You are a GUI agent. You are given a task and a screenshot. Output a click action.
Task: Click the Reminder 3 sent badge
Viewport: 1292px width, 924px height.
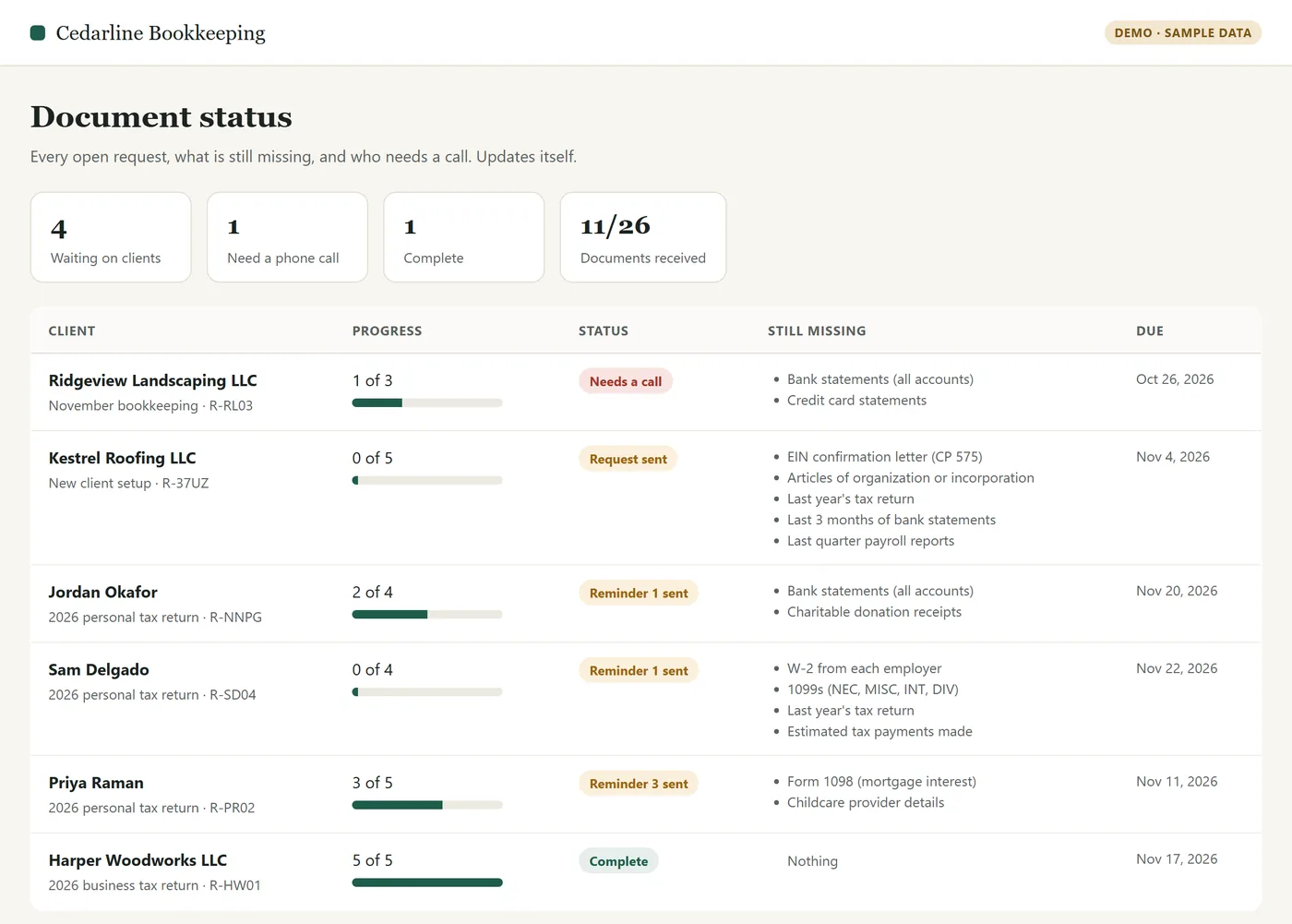pyautogui.click(x=639, y=784)
